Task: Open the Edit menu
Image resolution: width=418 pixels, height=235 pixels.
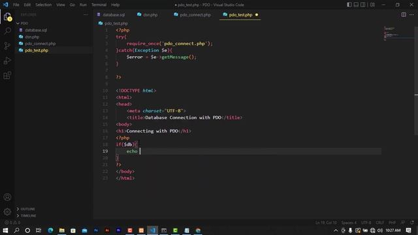Action: point(27,5)
